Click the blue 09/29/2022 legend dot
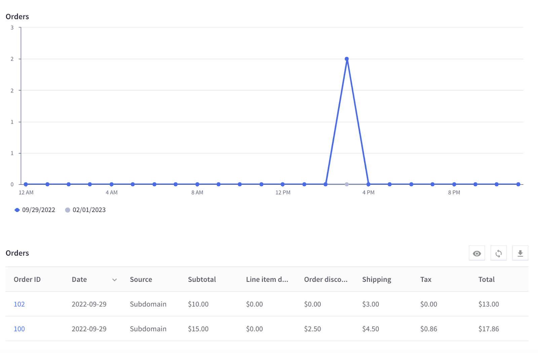538x353 pixels. click(x=17, y=210)
